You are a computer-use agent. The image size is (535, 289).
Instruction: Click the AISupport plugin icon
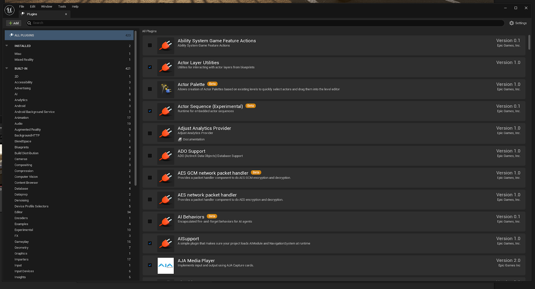click(166, 244)
